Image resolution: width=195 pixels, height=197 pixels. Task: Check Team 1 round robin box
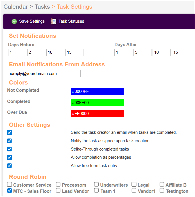click(x=96, y=190)
